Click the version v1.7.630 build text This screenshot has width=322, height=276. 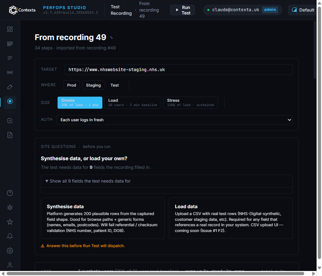pyautogui.click(x=71, y=13)
